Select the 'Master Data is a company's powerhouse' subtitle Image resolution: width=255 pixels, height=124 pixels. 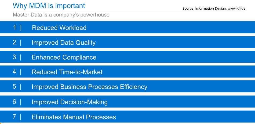61,15
